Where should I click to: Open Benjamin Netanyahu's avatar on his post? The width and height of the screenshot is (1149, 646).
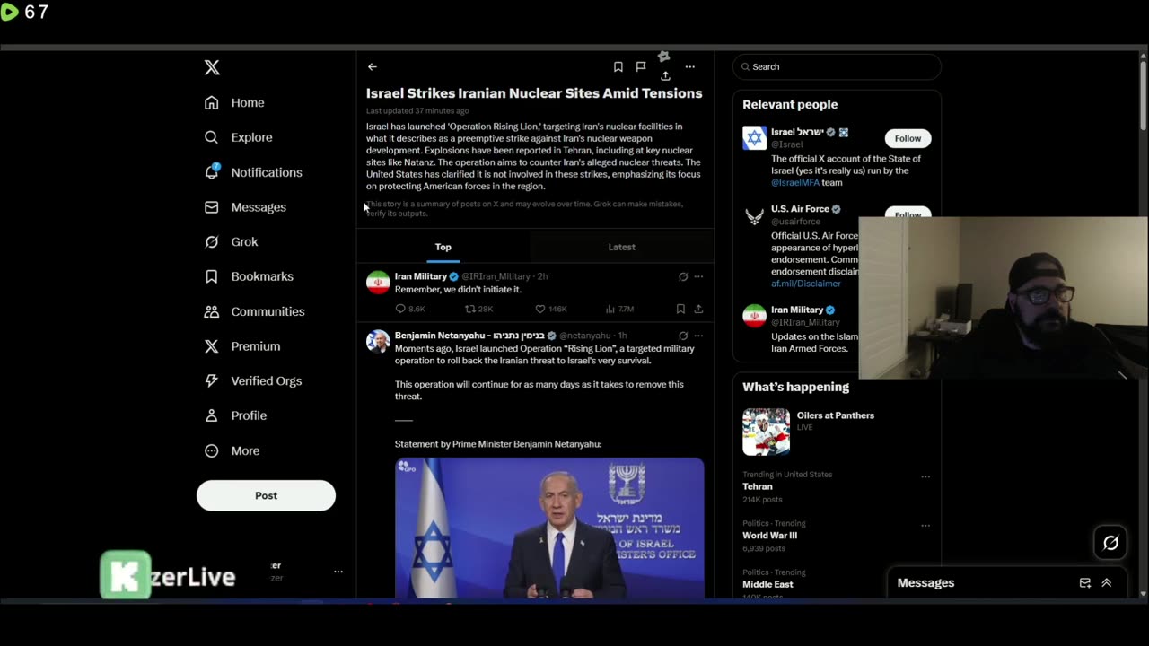[x=378, y=341]
